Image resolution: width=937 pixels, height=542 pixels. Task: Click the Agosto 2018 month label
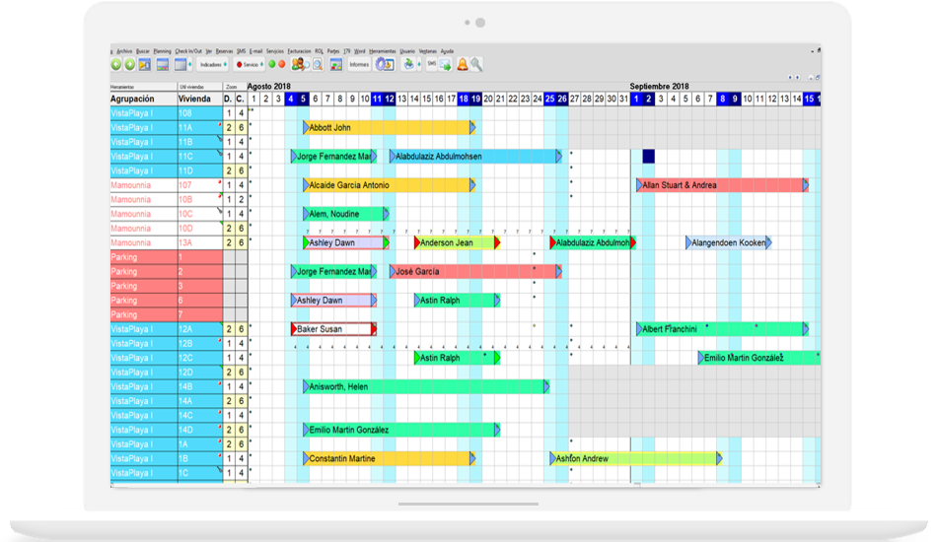pyautogui.click(x=269, y=87)
